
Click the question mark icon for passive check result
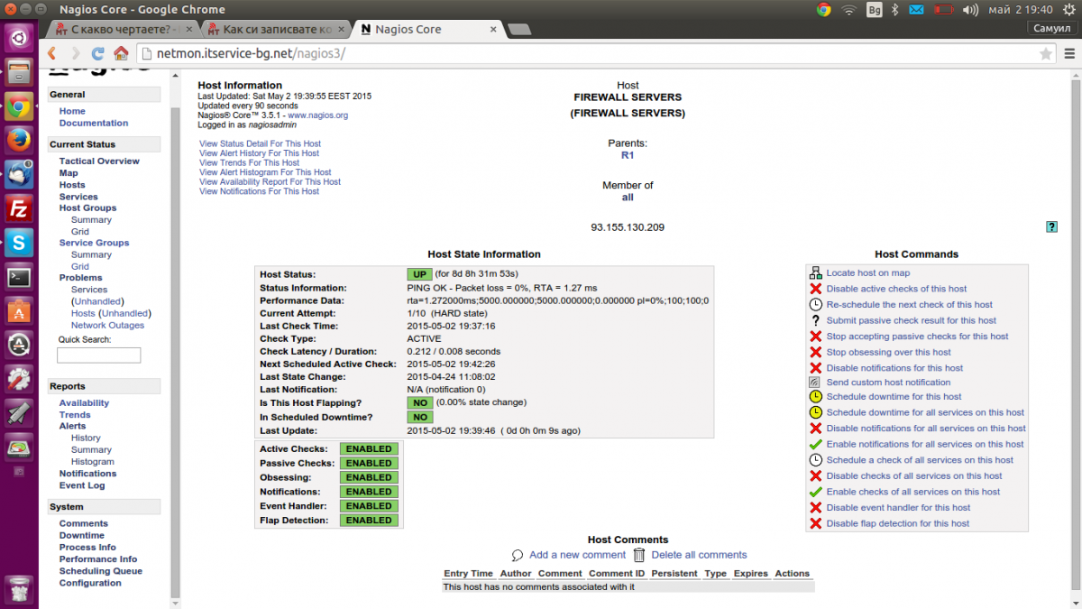coord(815,320)
